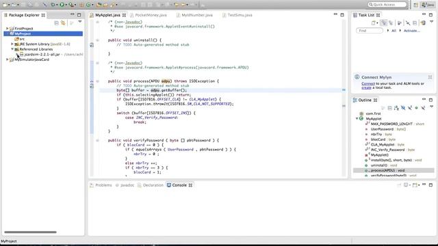Toggle Hide Local Types in Outline
This screenshot has width=438, height=246.
[423, 108]
